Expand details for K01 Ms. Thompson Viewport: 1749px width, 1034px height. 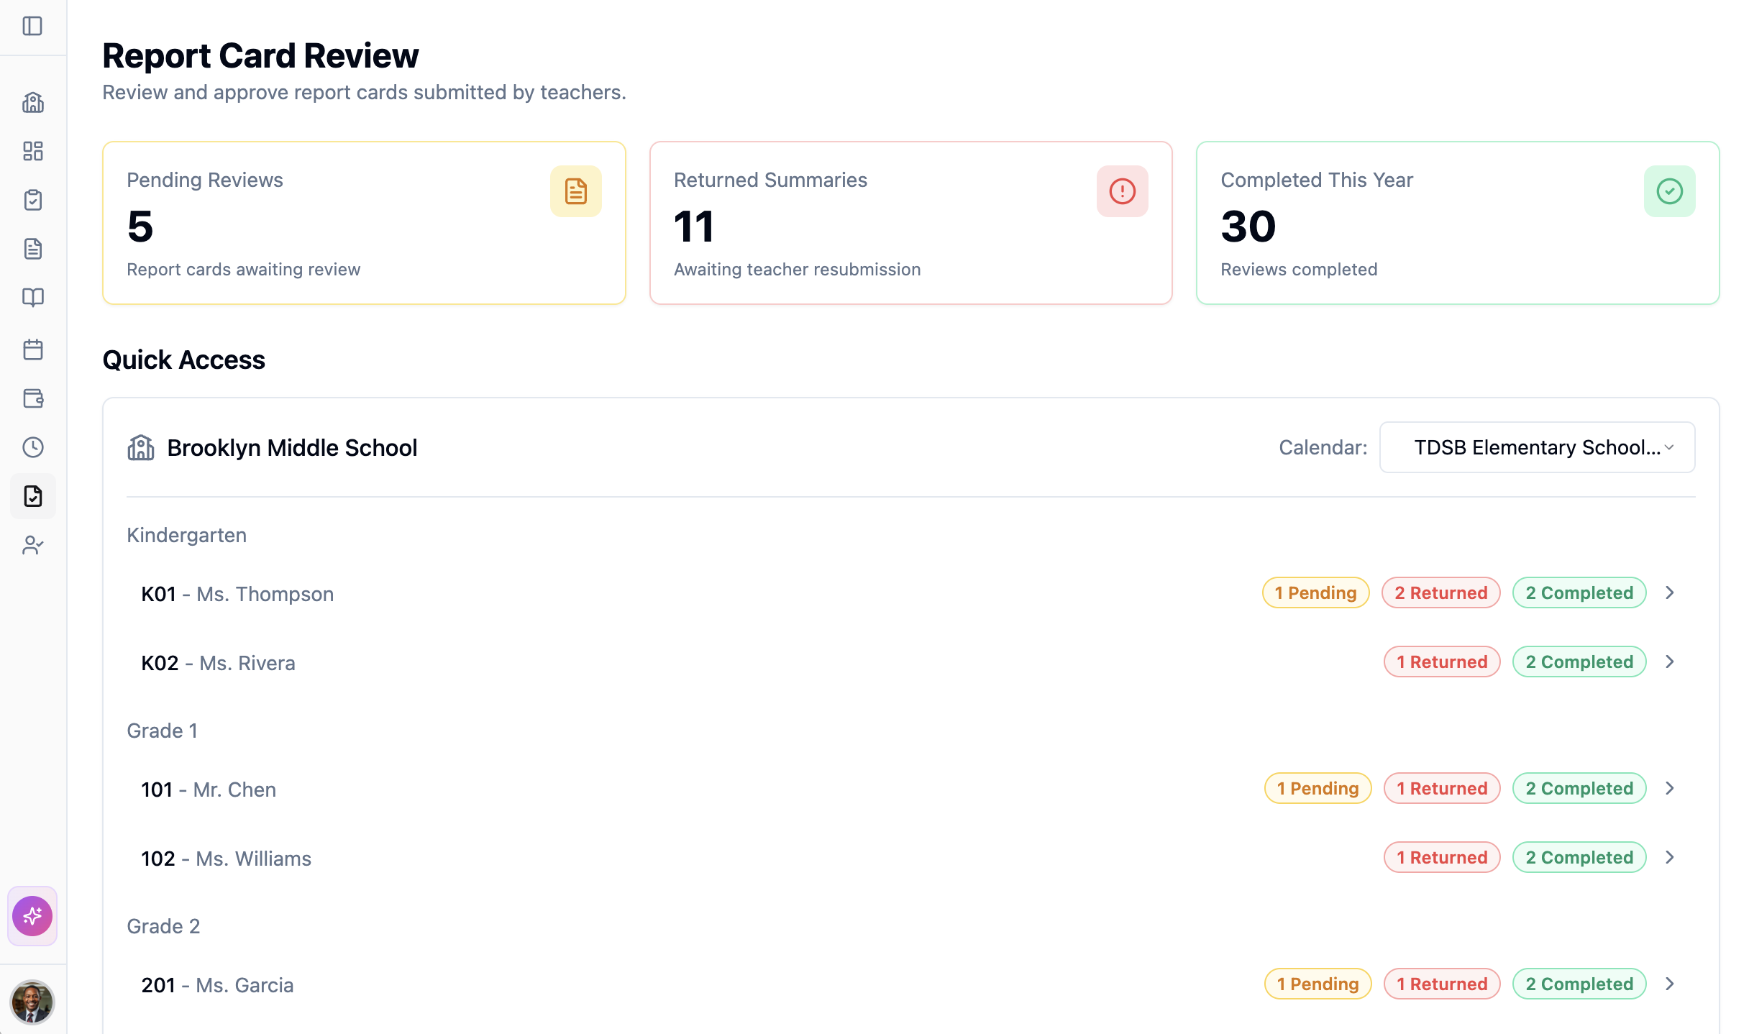(1670, 593)
